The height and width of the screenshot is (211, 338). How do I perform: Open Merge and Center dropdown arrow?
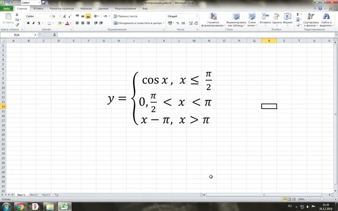point(164,23)
